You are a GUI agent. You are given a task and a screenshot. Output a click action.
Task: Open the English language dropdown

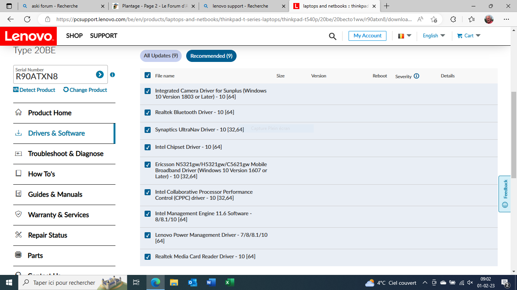click(434, 36)
